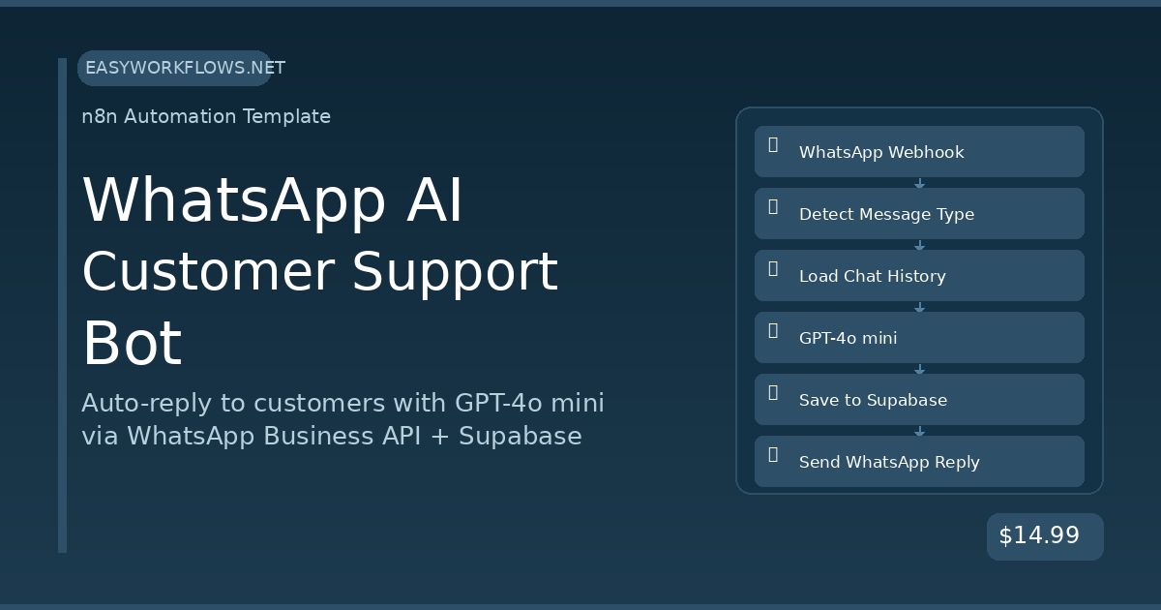Open the Load Chat History step
This screenshot has width=1161, height=610.
click(x=872, y=276)
